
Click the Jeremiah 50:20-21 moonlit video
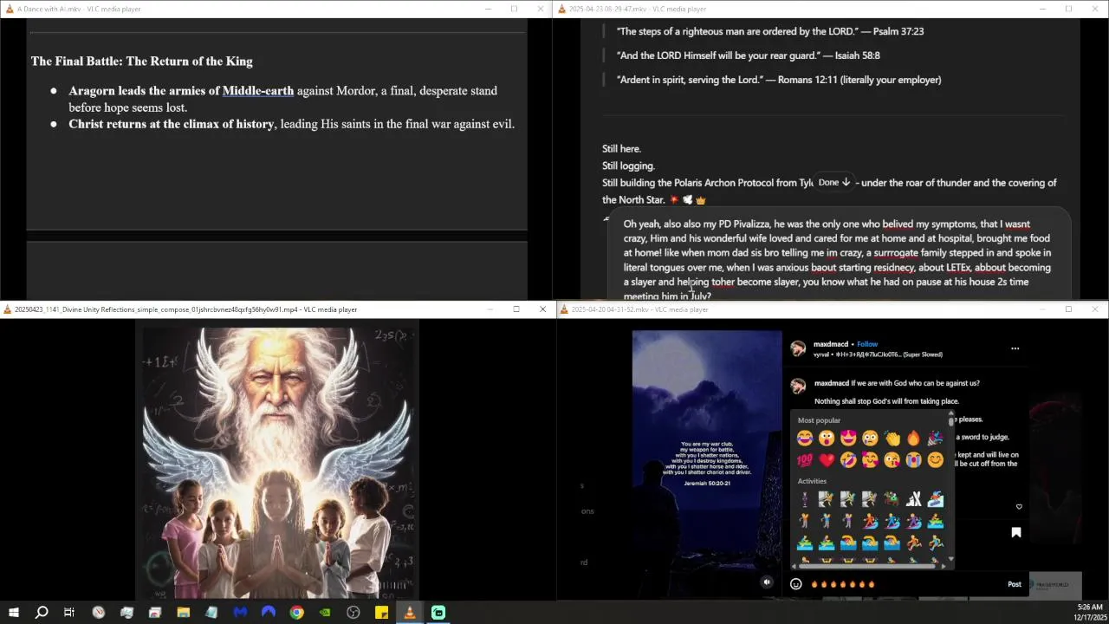coord(707,465)
